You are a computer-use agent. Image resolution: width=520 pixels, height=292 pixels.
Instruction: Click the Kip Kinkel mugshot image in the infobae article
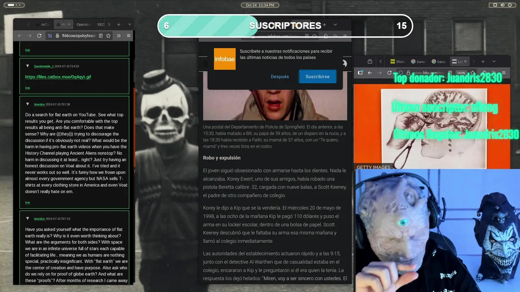275,104
